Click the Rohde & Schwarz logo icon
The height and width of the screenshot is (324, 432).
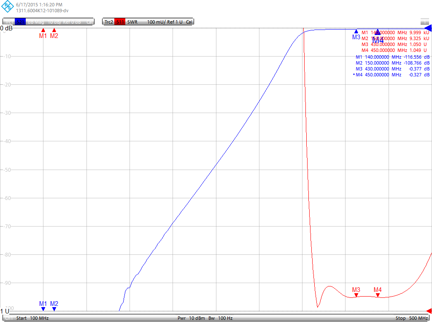[7, 7]
